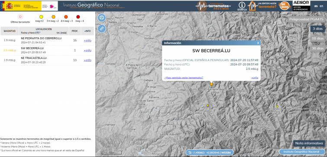Click the Último terremoto legend symbol
This screenshot has height=157, width=327.
(x=20, y=17)
